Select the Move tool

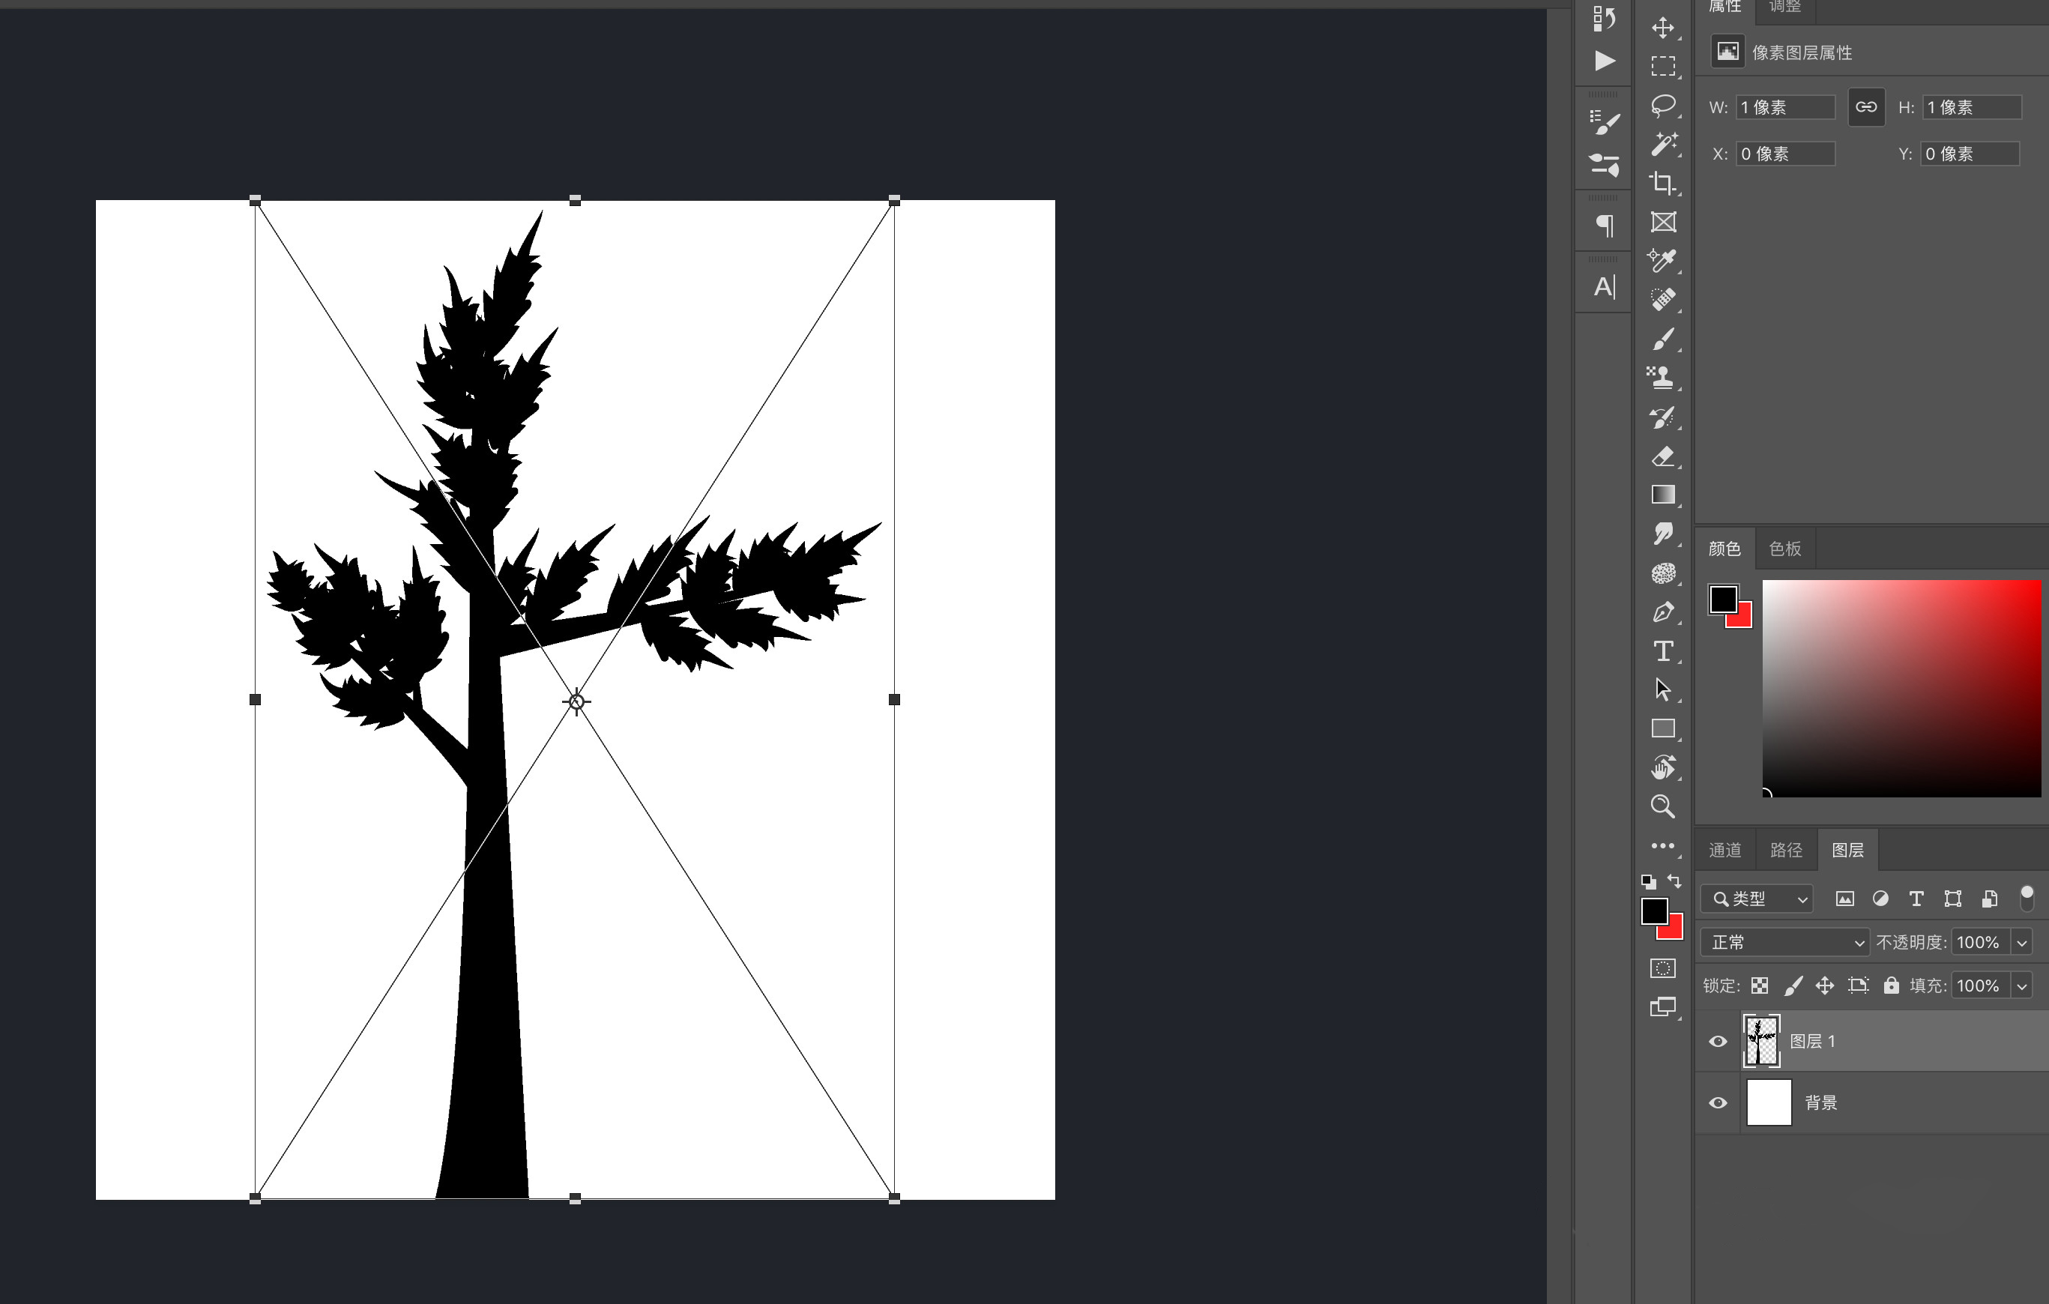[1663, 28]
